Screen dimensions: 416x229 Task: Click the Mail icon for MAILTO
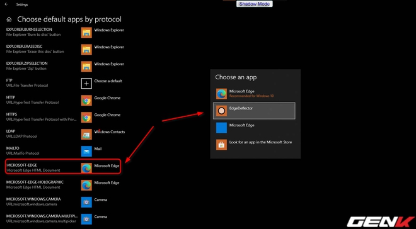[x=86, y=151]
